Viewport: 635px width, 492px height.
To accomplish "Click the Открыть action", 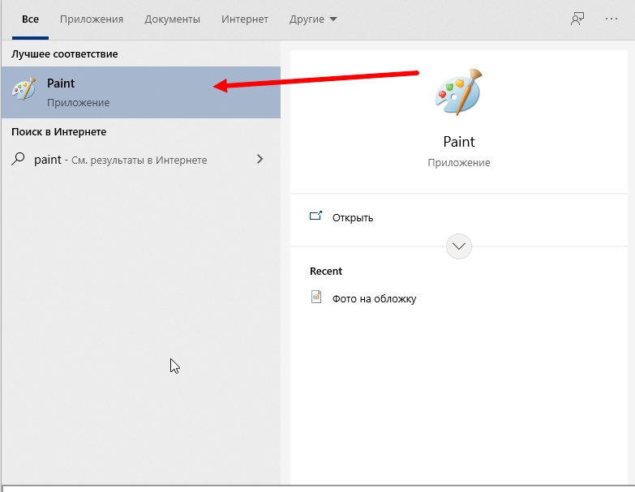I will 458,218.
